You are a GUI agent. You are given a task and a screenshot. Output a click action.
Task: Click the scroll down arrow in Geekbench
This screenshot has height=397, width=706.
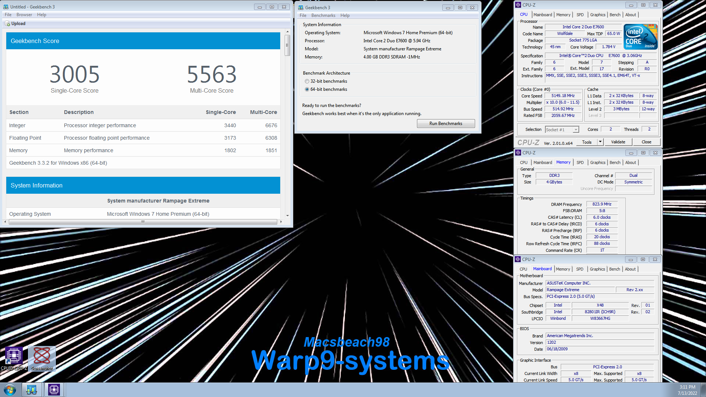(x=287, y=215)
